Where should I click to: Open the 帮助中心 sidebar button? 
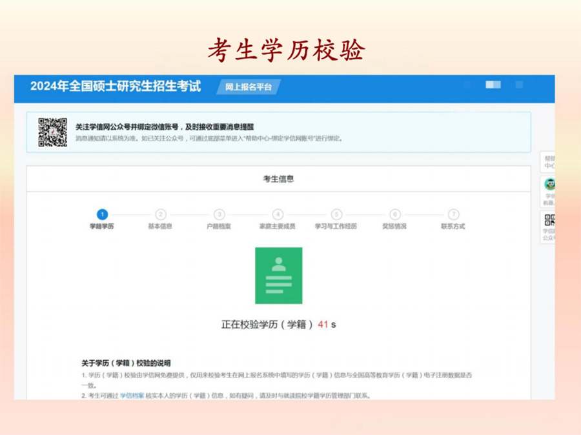point(548,162)
